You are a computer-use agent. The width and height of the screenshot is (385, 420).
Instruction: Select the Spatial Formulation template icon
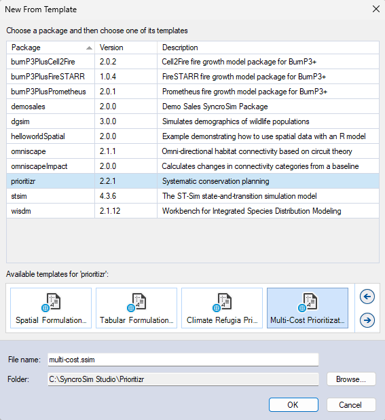[x=51, y=308]
